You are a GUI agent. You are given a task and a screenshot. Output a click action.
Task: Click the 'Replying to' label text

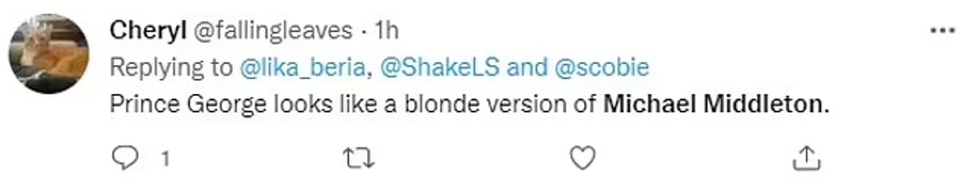171,68
